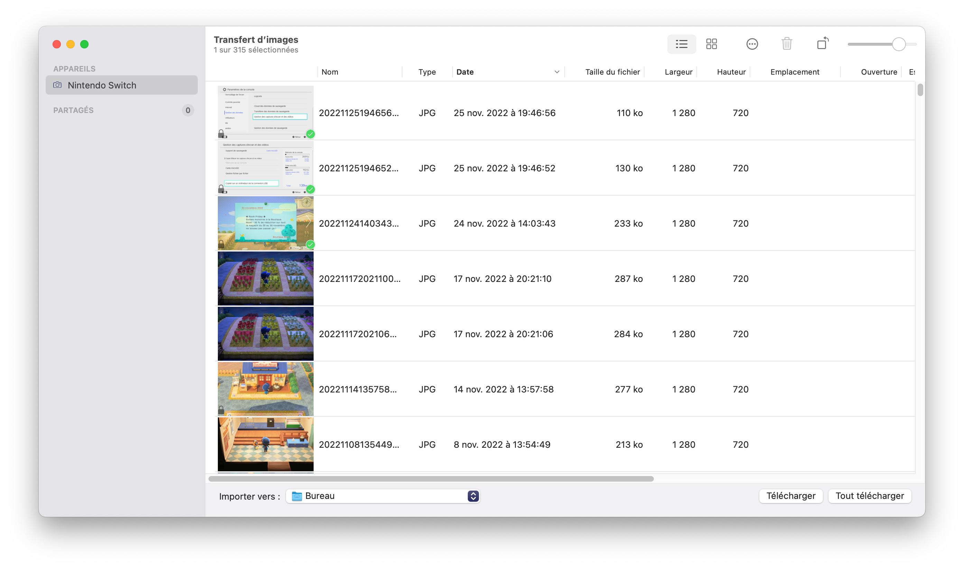Screen dimensions: 964x568
Task: Switch to list view
Action: pyautogui.click(x=682, y=44)
